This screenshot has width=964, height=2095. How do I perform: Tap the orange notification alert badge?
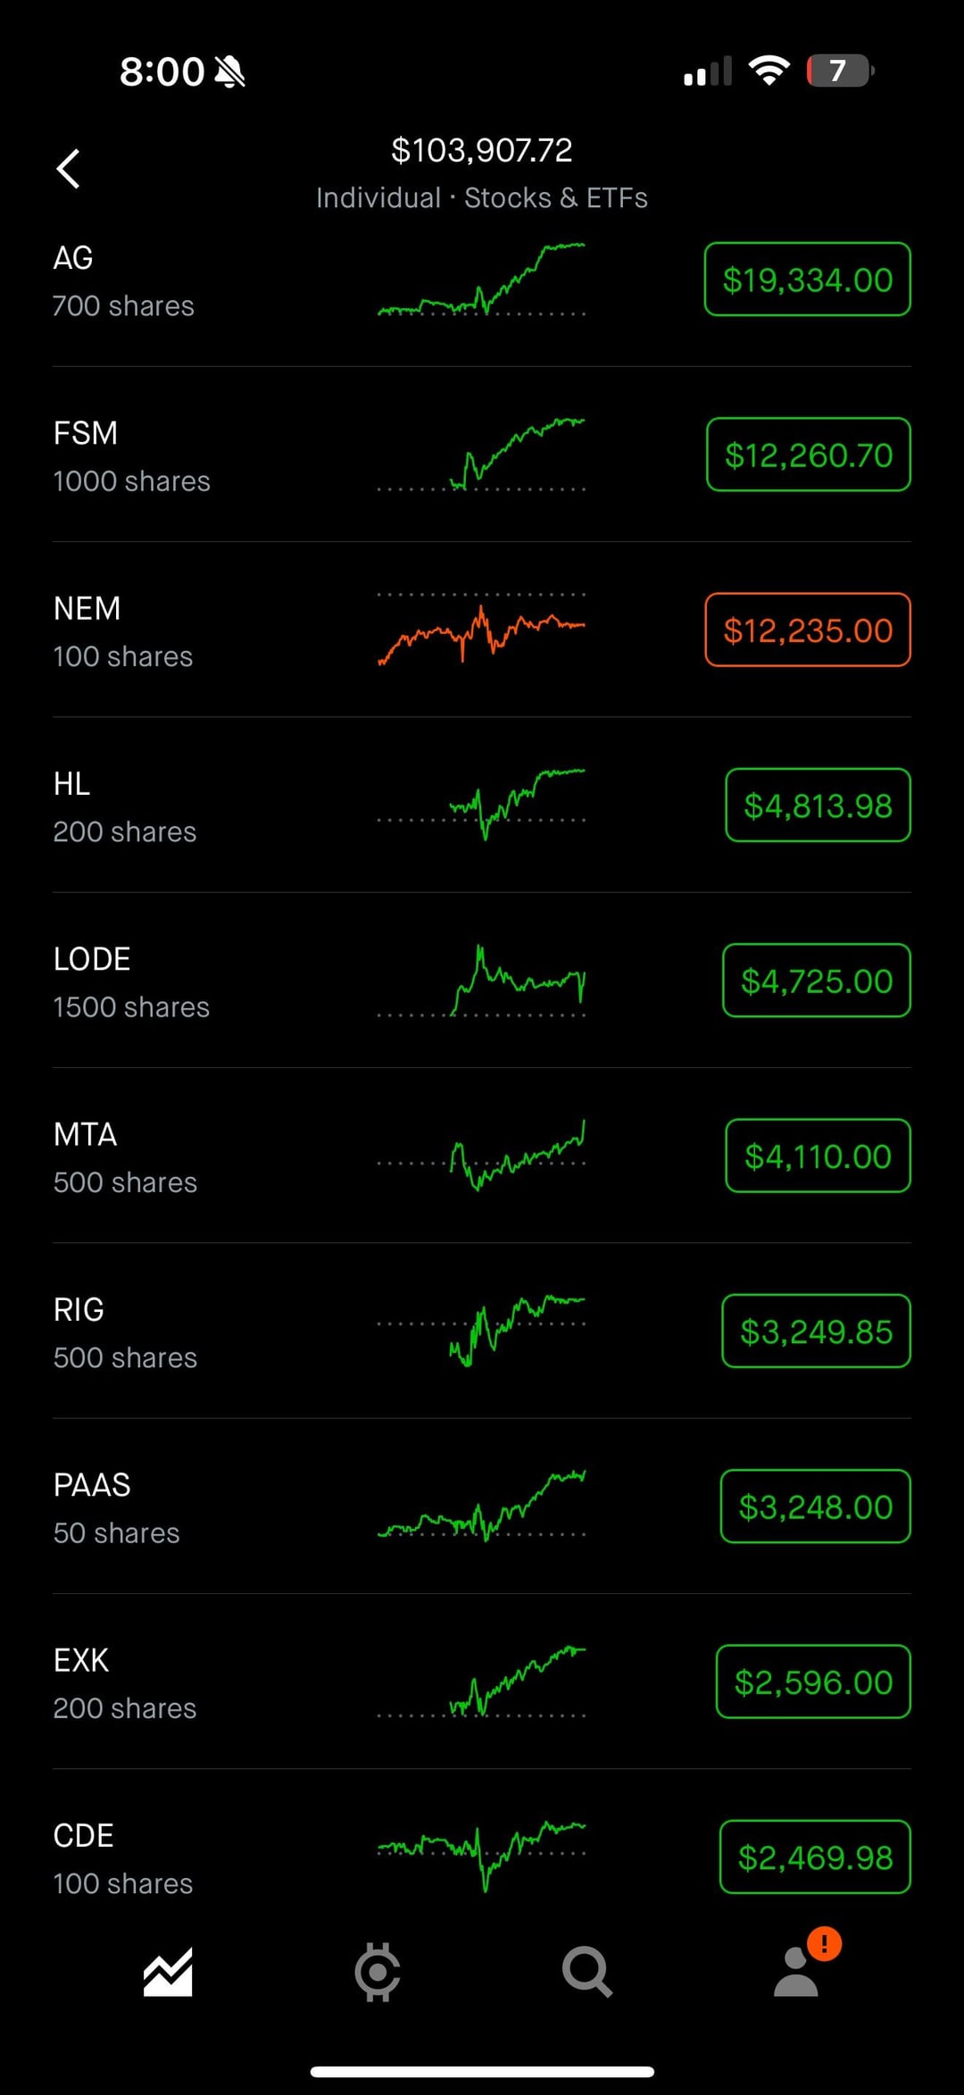[x=824, y=1944]
